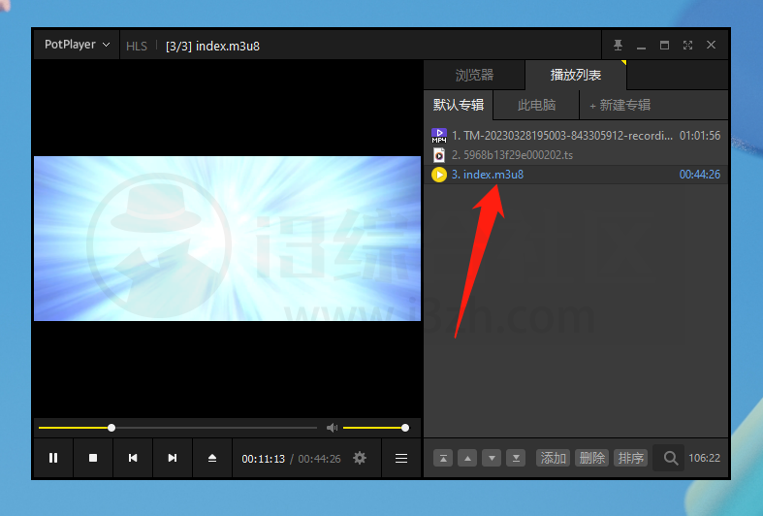This screenshot has height=516, width=763.
Task: Click the 添加 button
Action: 554,458
